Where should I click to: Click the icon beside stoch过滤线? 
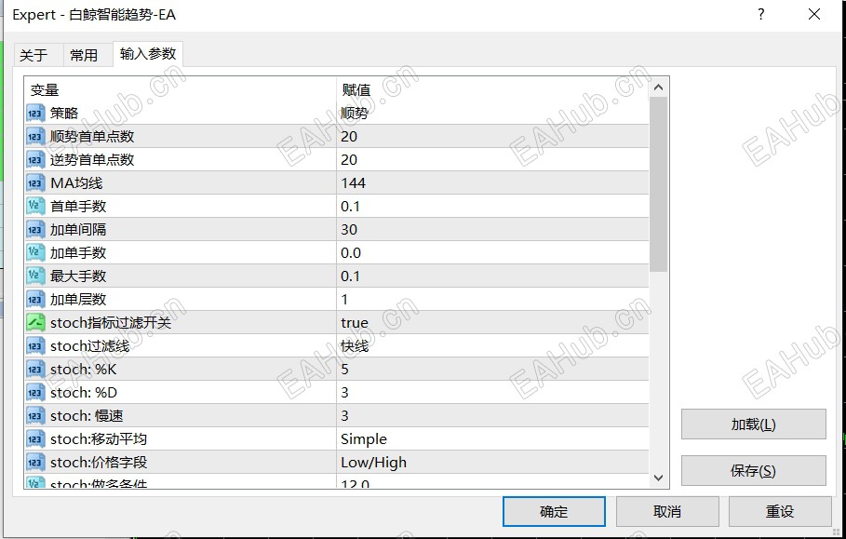(x=35, y=346)
